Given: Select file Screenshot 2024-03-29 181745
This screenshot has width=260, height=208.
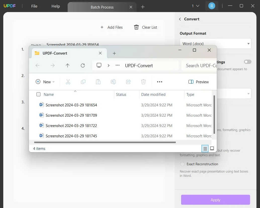Looking at the screenshot, I should (x=71, y=136).
